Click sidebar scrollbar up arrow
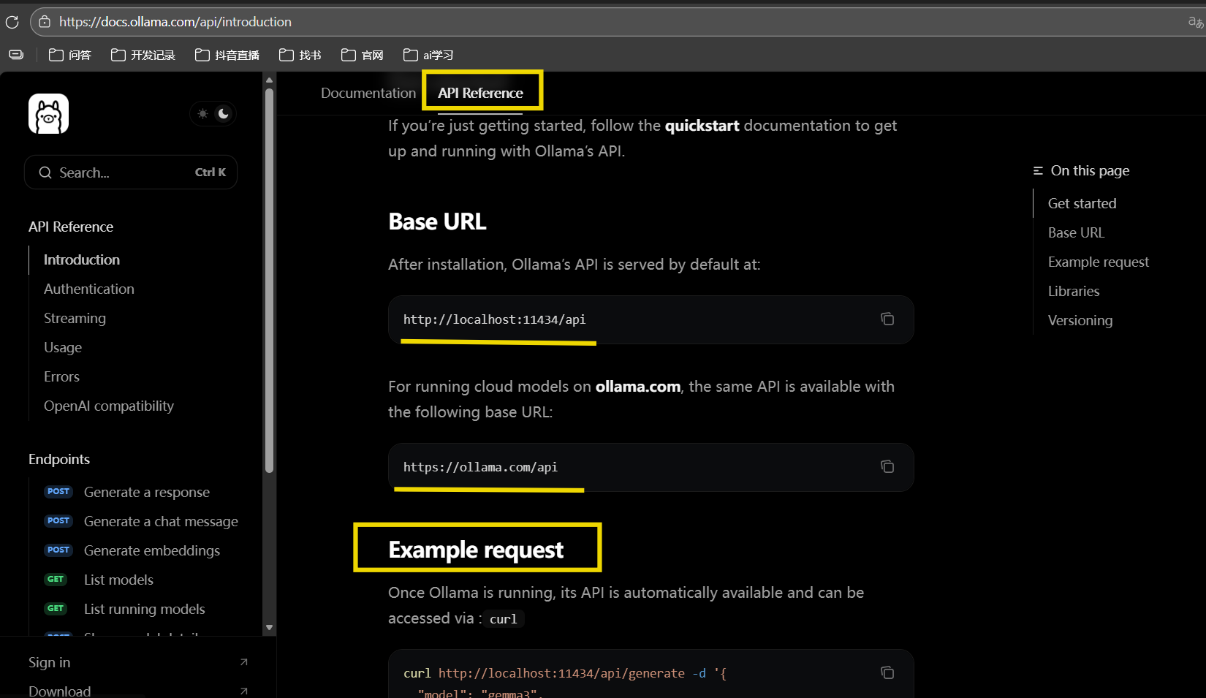Screen dimensions: 1206x698 (x=269, y=80)
